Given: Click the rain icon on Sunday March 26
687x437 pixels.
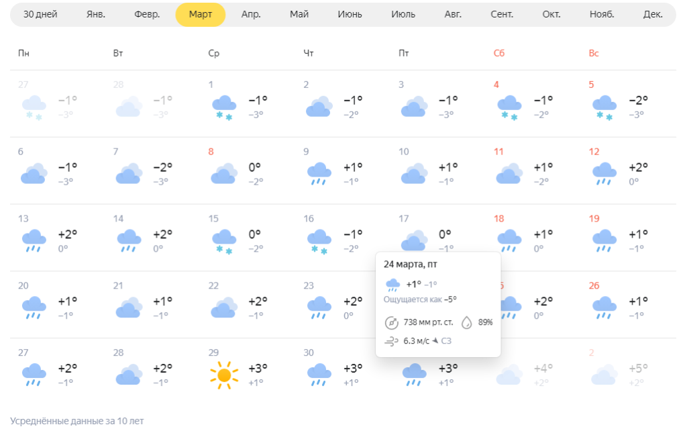Looking at the screenshot, I should click(x=604, y=308).
